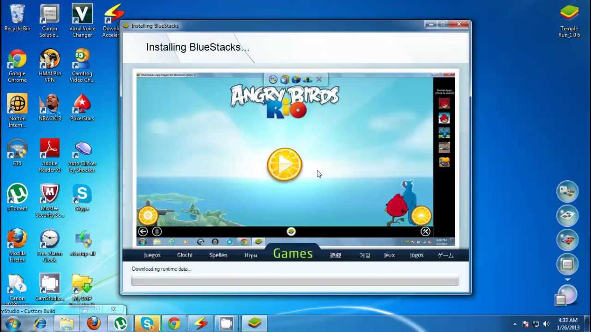The image size is (591, 332).
Task: Launch HMA! Pro VPN desktop shortcut
Action: point(49,66)
